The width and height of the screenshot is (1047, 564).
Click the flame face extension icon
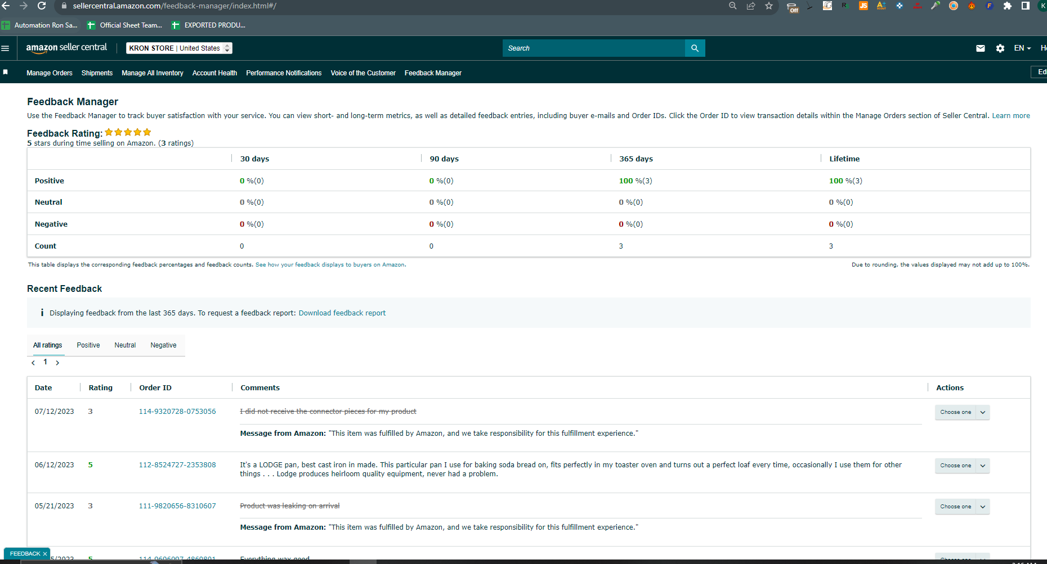(972, 6)
